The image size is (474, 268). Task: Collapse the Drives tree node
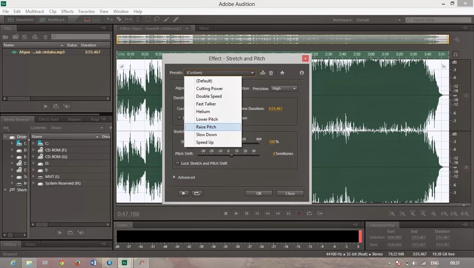5,137
